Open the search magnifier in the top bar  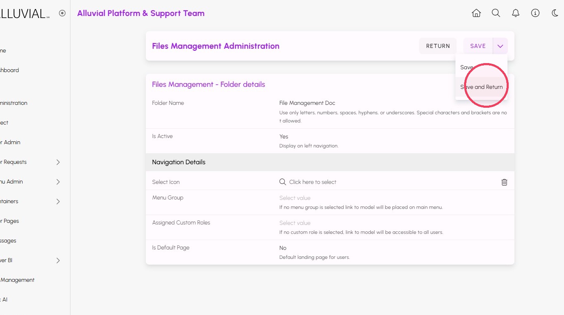coord(496,13)
